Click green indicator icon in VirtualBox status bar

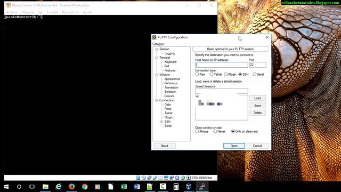pos(183,178)
